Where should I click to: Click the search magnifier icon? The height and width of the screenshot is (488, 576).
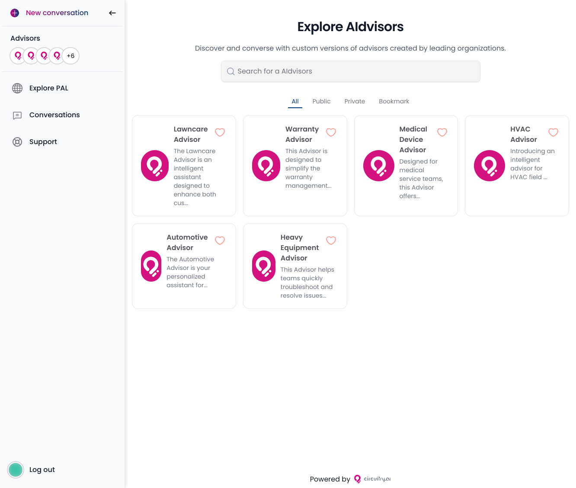point(231,71)
